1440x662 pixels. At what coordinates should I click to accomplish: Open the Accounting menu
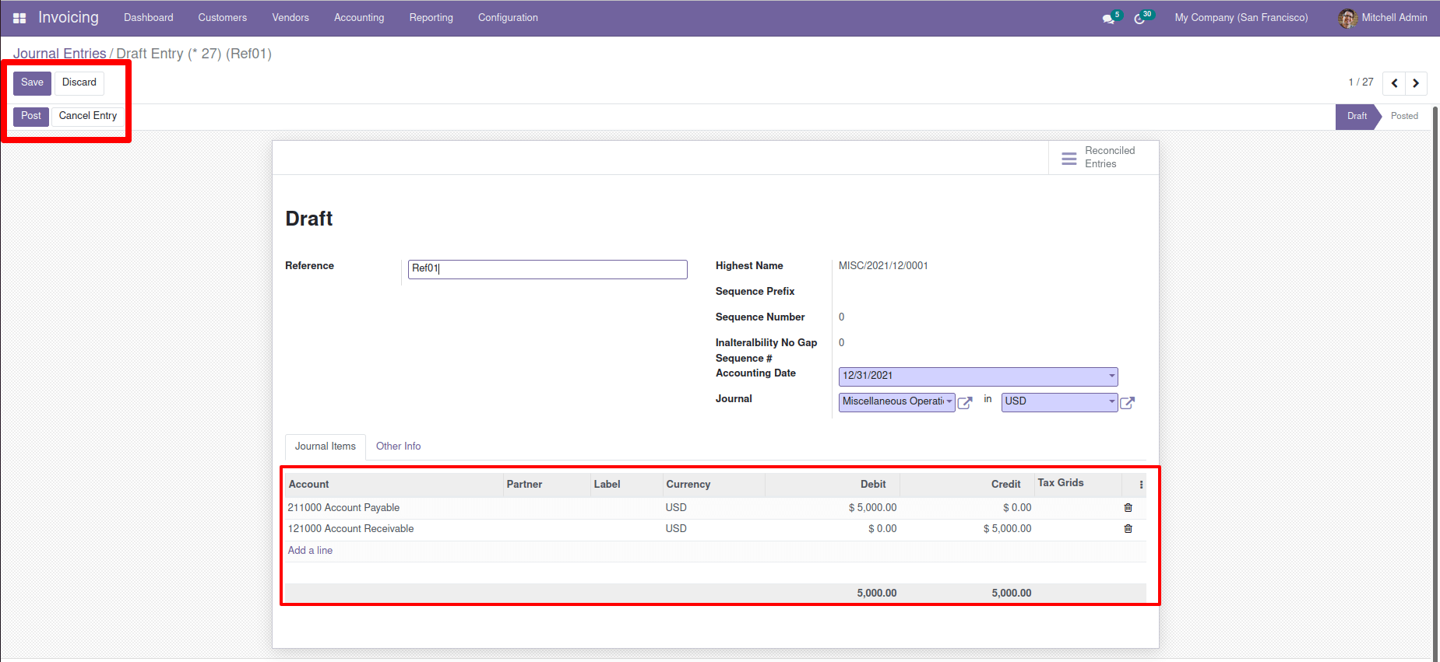359,18
